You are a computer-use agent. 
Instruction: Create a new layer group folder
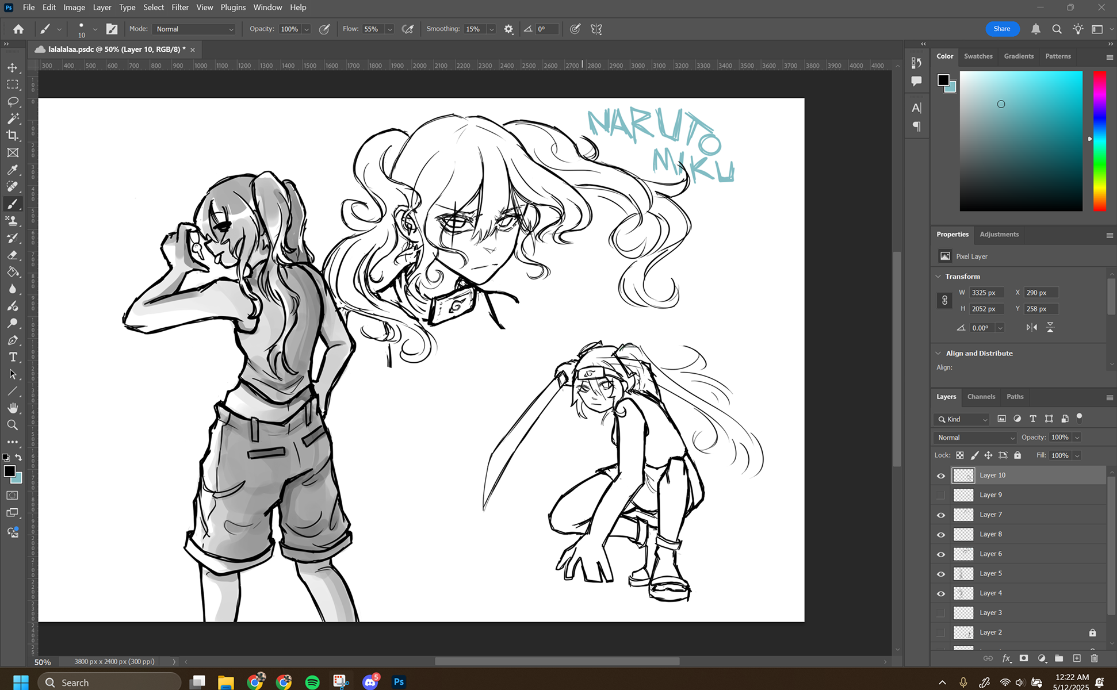[x=1059, y=658]
